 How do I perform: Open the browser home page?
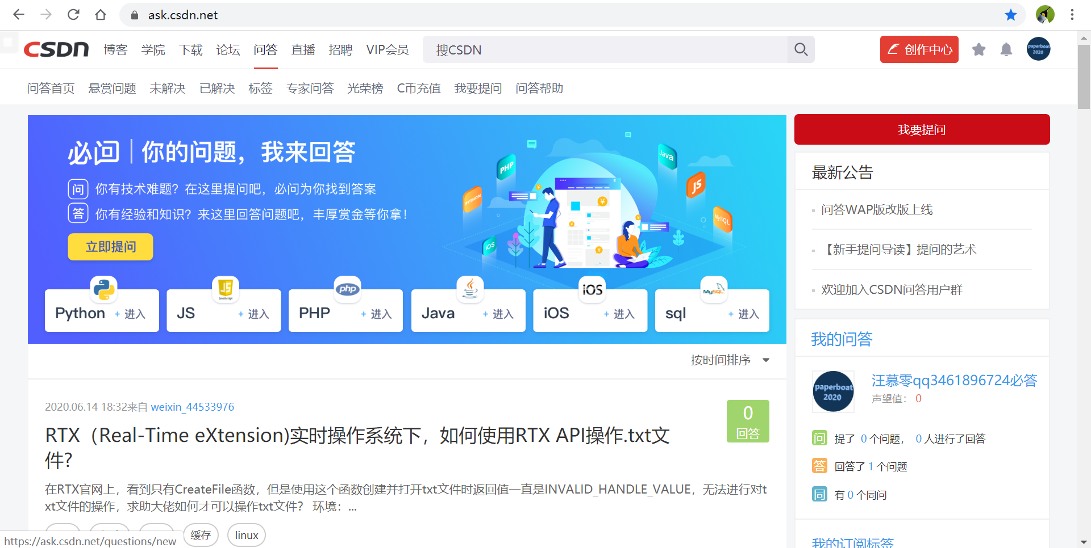(x=101, y=15)
